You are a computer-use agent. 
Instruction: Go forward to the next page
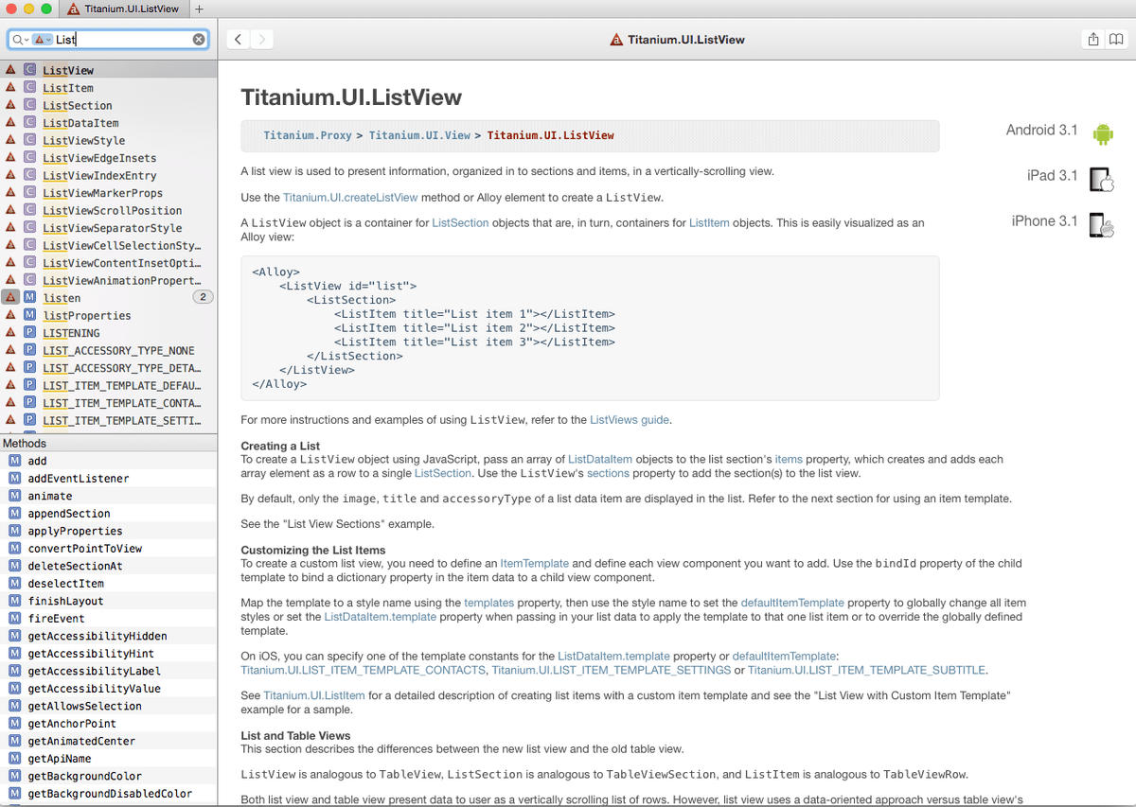pos(262,40)
